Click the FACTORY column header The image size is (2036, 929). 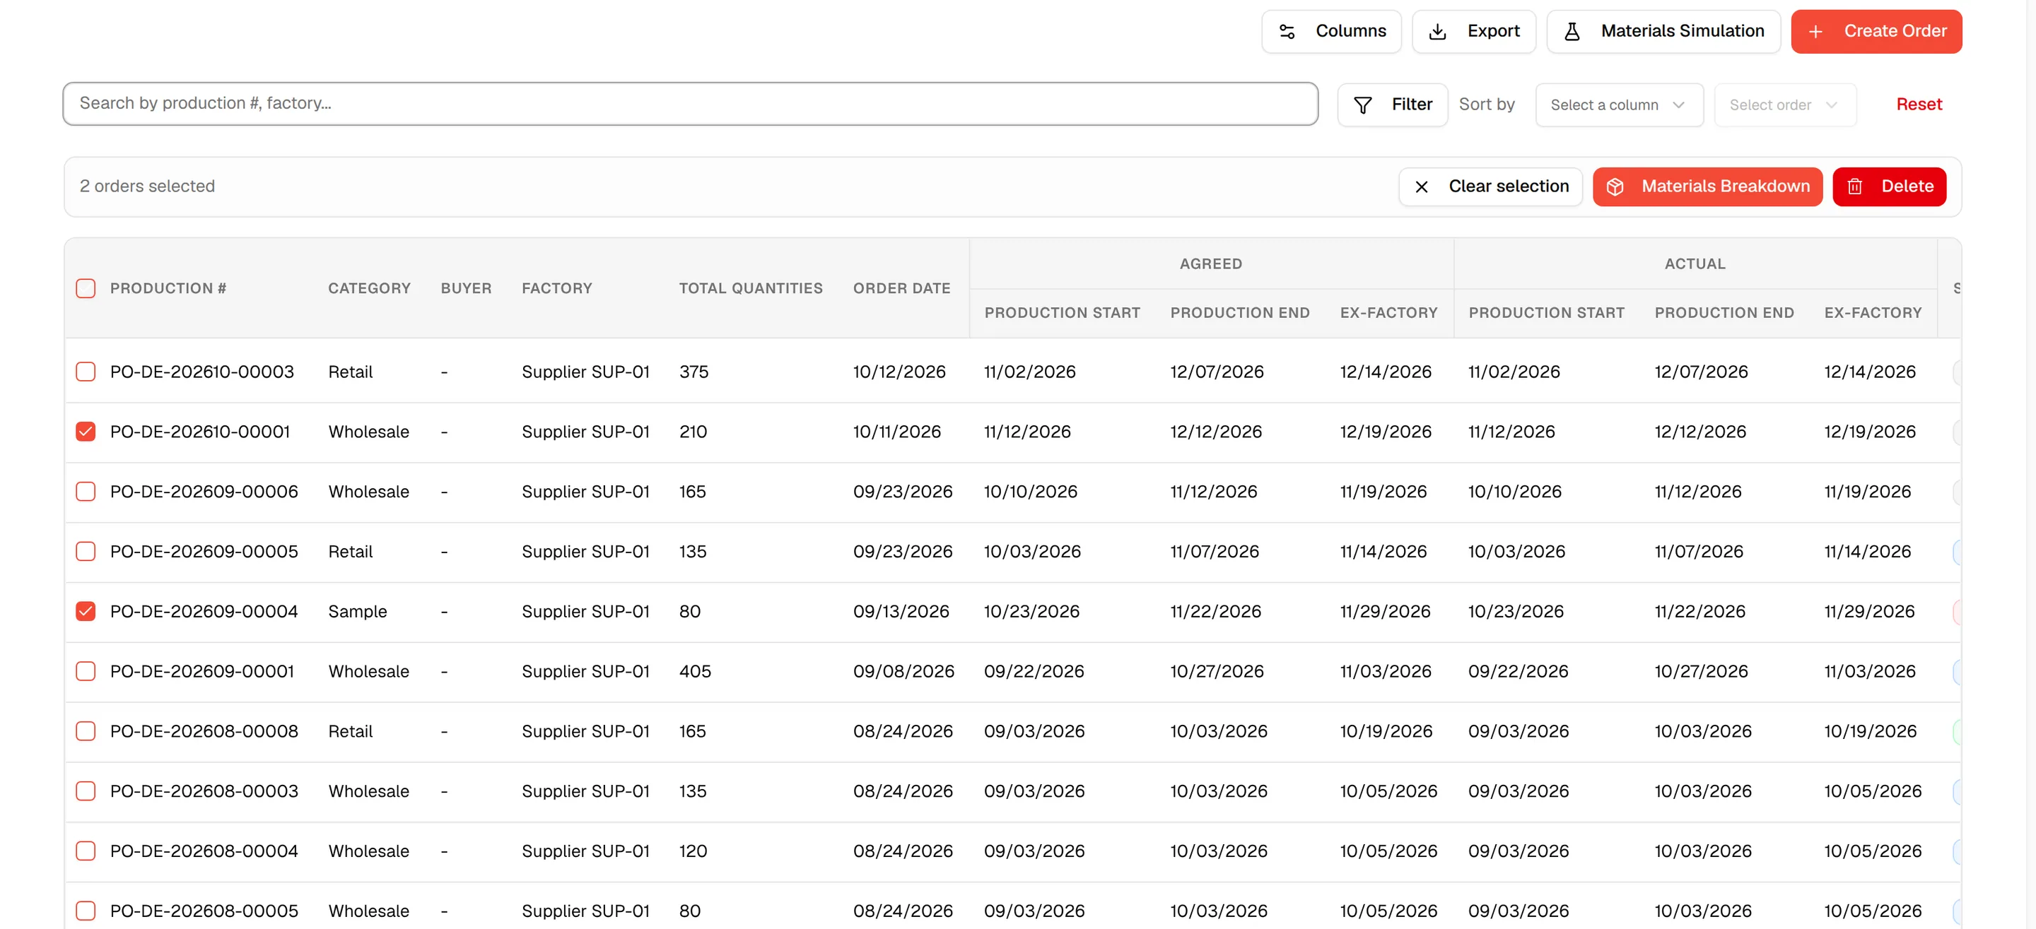(x=556, y=288)
